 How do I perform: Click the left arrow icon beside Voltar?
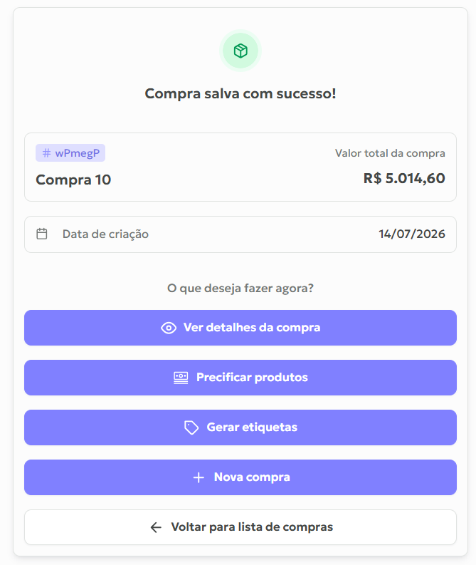click(x=156, y=527)
